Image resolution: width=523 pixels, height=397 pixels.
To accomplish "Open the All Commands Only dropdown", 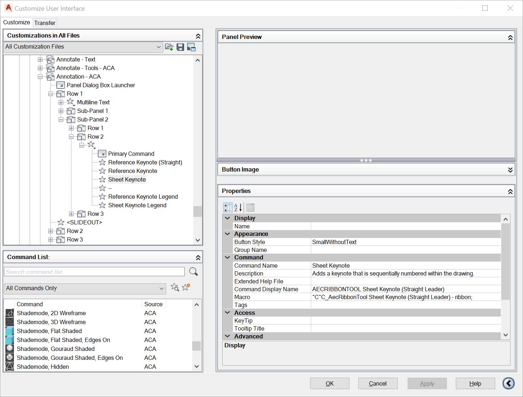I will pyautogui.click(x=161, y=288).
